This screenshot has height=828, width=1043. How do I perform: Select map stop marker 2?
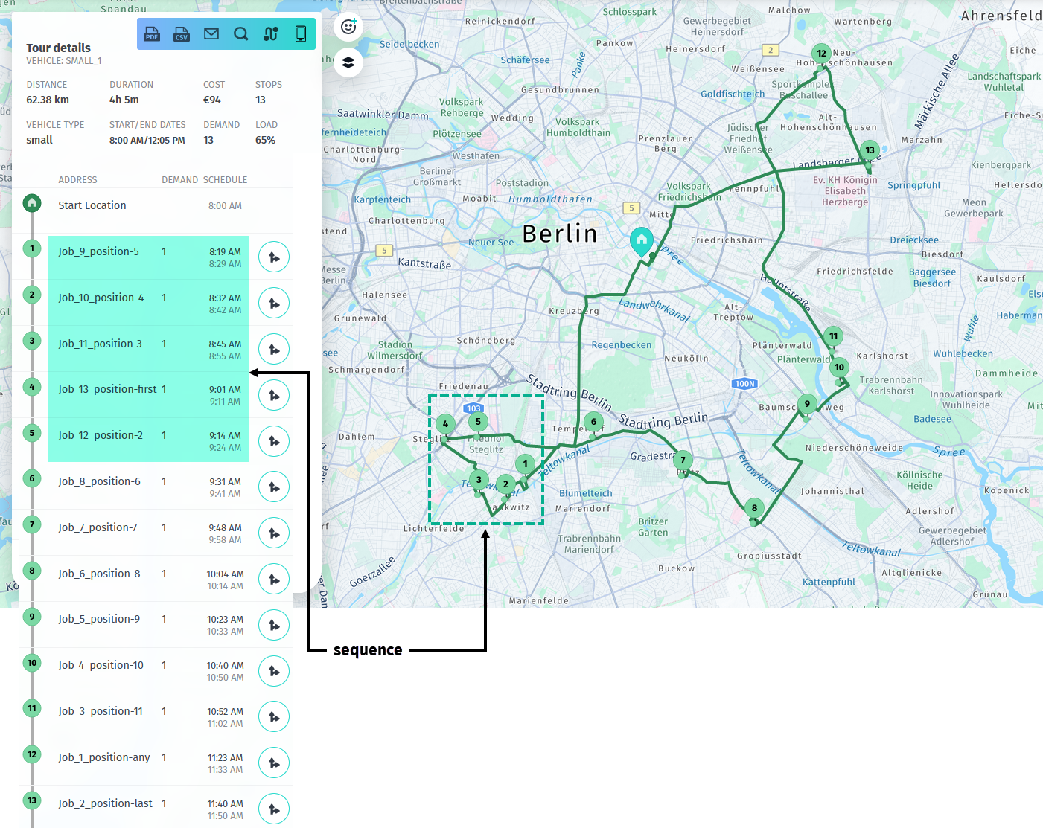(x=505, y=484)
